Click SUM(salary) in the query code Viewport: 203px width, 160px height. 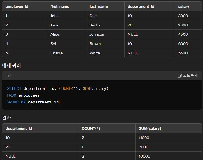pyautogui.click(x=96, y=88)
